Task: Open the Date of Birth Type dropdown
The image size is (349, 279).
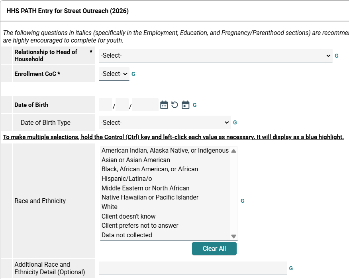Action: coord(165,122)
